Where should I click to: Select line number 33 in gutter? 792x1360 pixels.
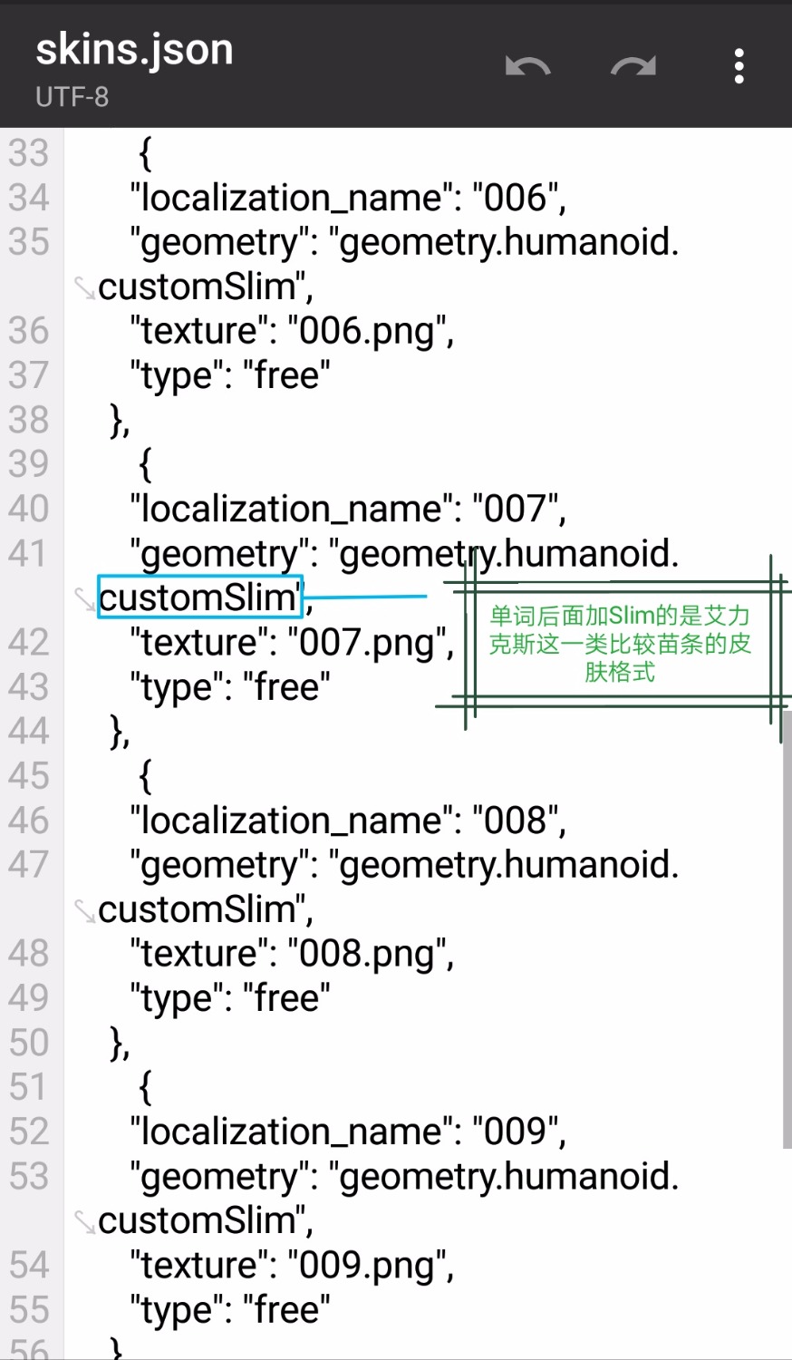(28, 153)
